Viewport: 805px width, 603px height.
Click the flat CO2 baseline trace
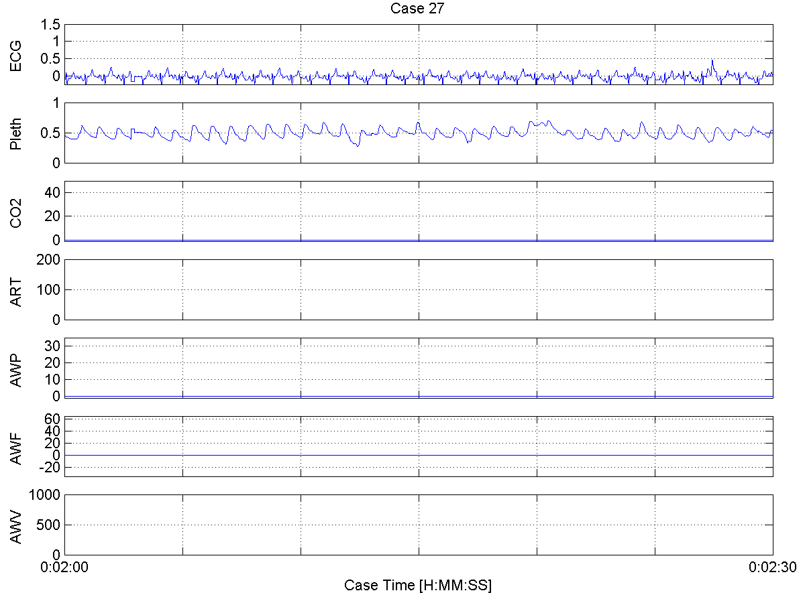418,239
